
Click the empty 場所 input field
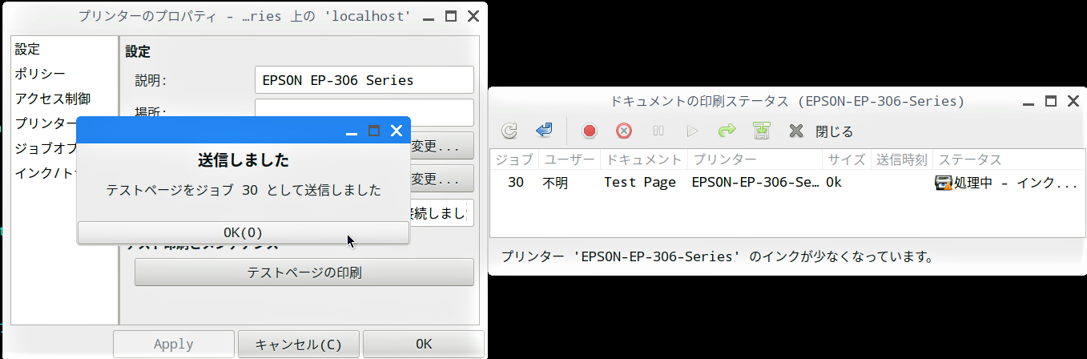coord(364,112)
